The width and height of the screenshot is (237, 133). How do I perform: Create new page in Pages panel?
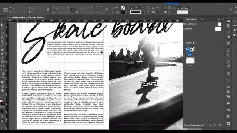215,125
